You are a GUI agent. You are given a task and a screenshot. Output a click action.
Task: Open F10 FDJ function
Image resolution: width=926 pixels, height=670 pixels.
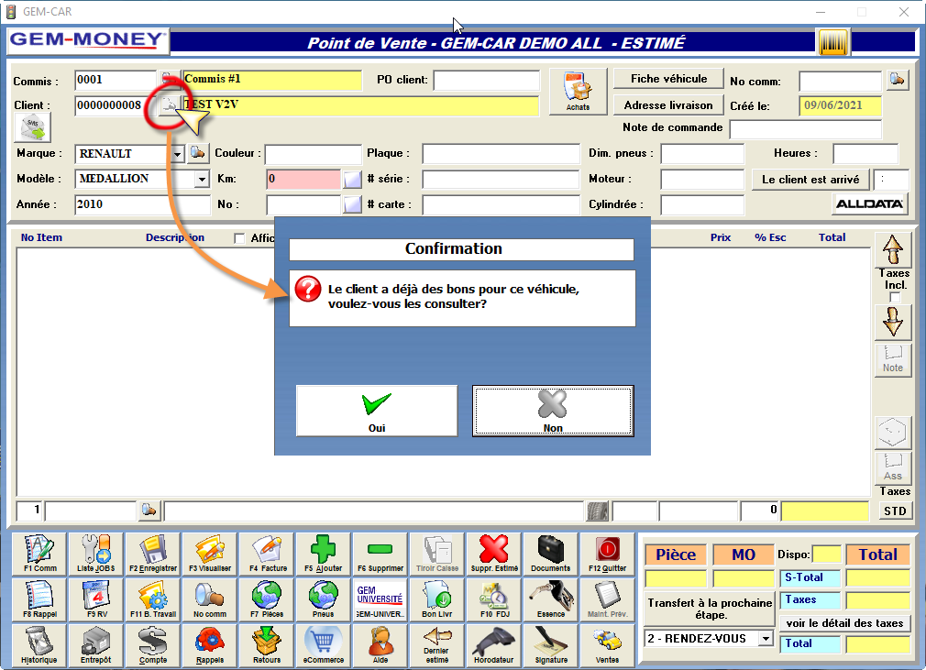[x=493, y=599]
